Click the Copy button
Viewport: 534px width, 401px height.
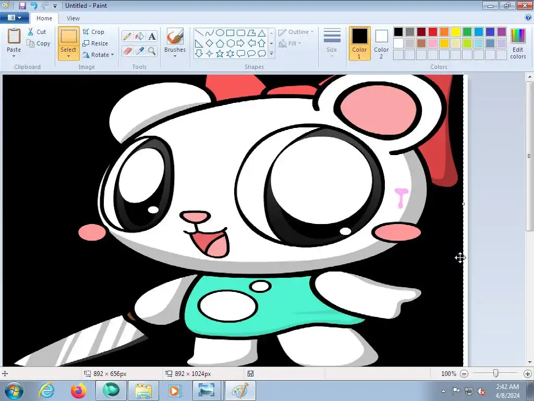(x=39, y=43)
